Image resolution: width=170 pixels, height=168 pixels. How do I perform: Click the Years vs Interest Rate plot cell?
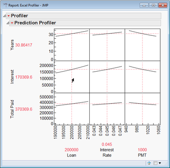(107, 45)
